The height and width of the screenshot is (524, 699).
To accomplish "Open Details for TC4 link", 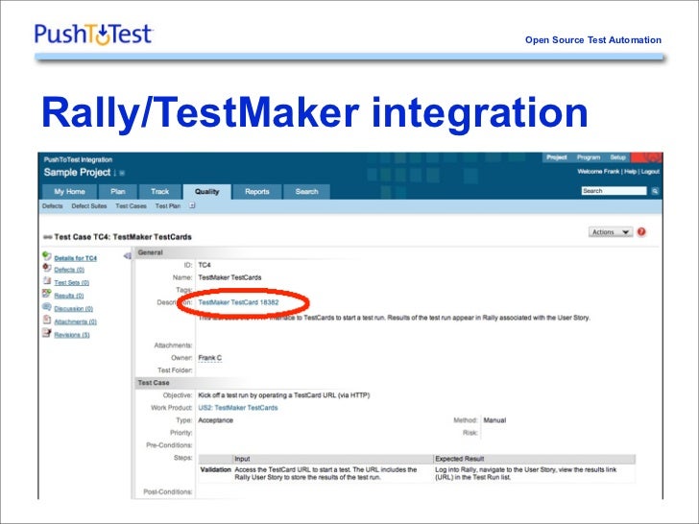I will click(x=75, y=258).
